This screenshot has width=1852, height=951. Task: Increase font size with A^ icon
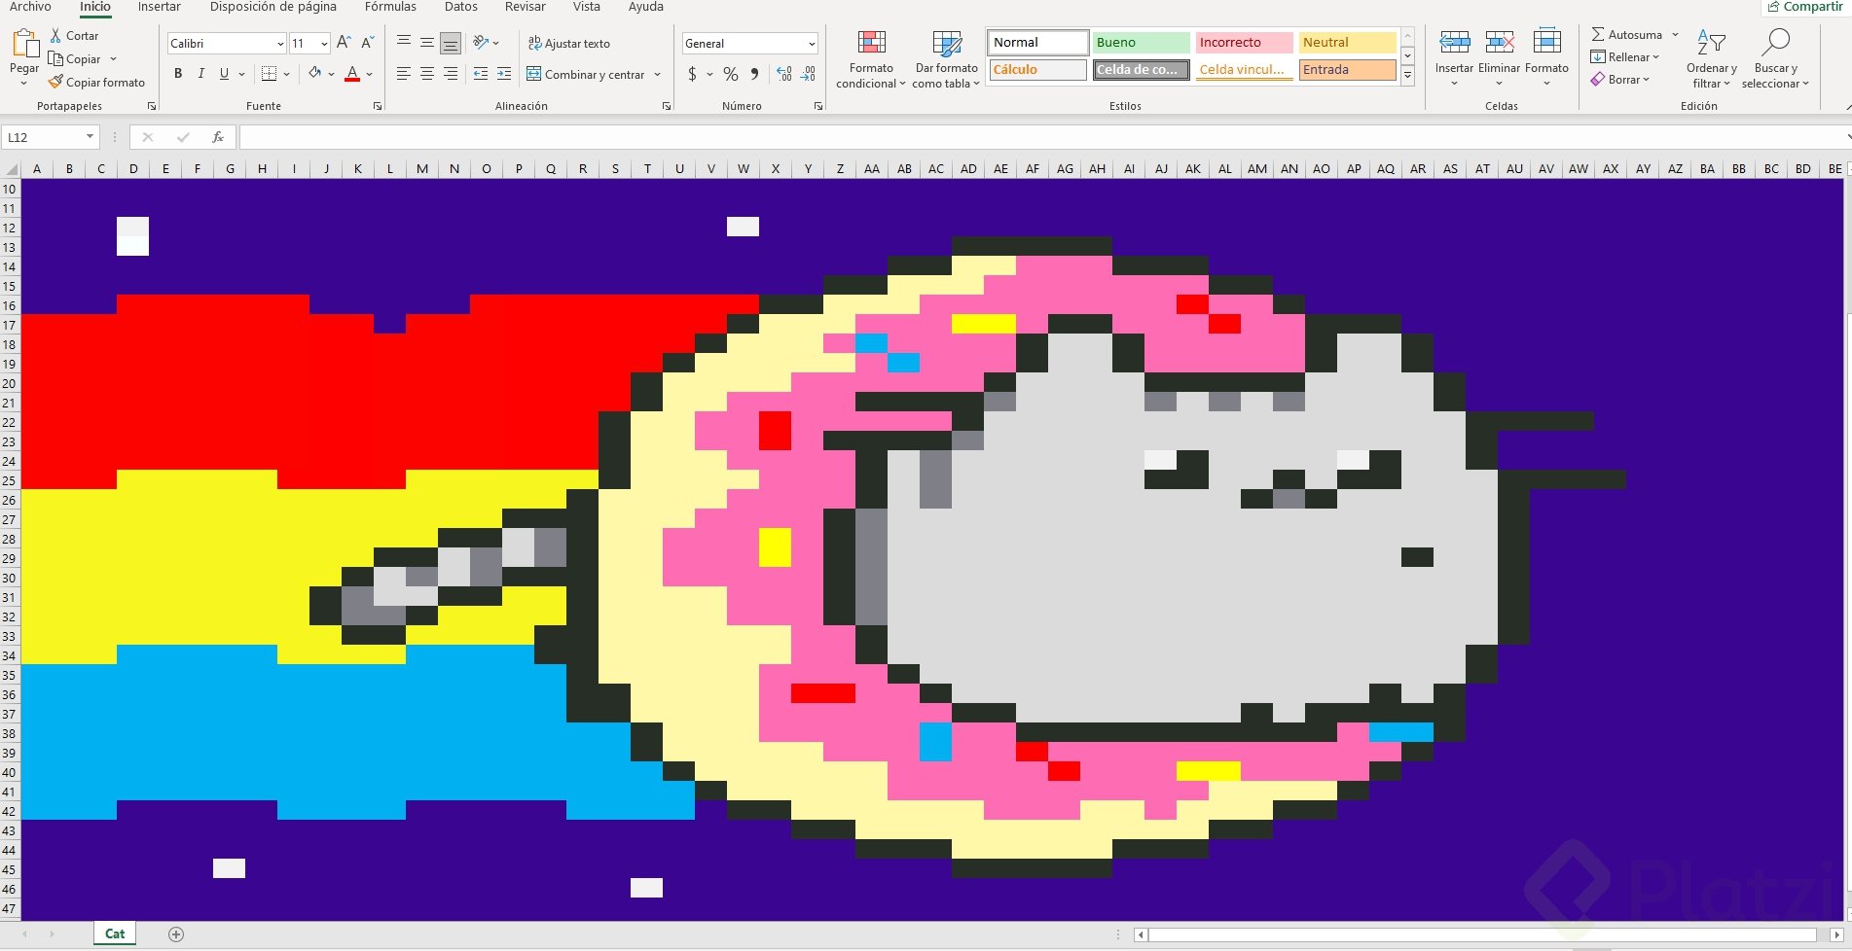(x=344, y=43)
